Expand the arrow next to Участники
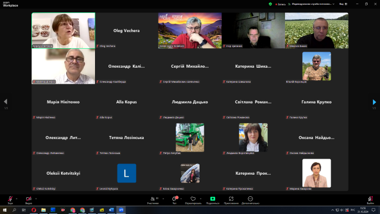 tap(163, 199)
